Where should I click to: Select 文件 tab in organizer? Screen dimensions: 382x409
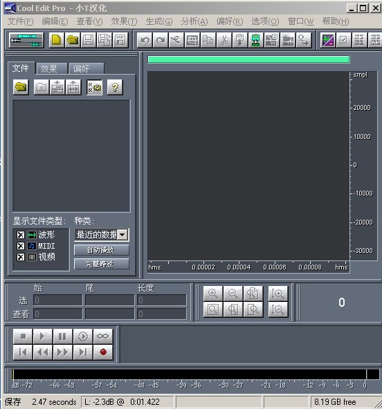click(x=21, y=68)
